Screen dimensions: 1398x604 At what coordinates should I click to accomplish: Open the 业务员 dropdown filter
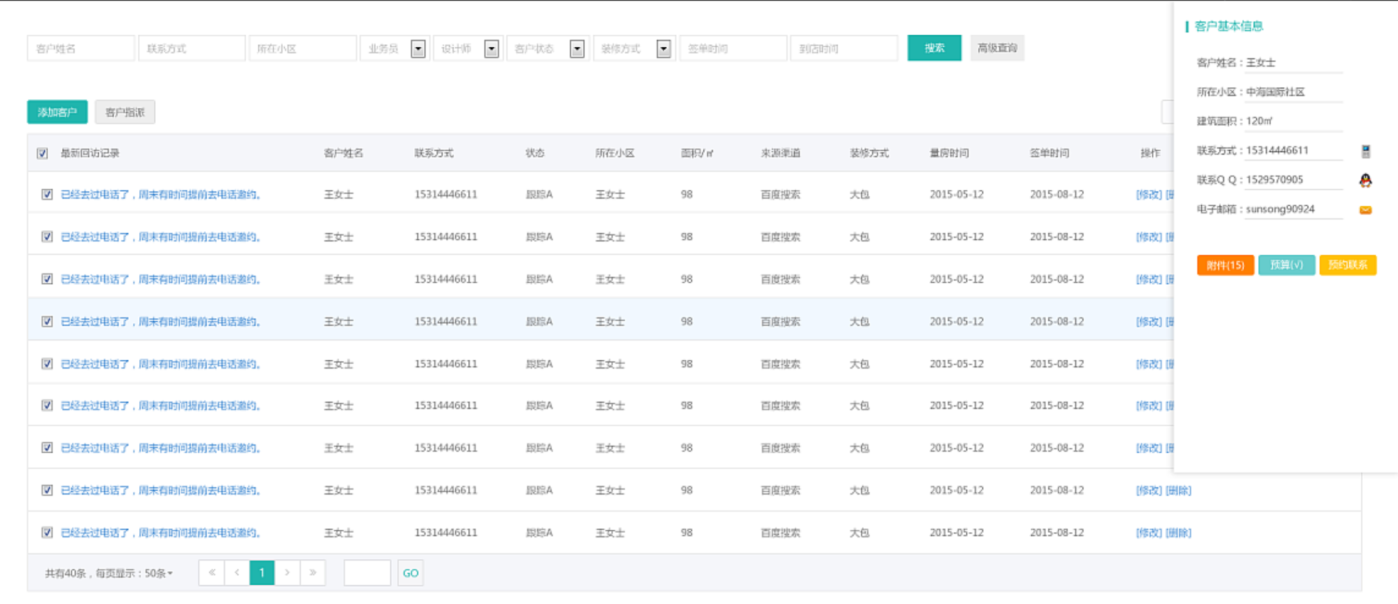coord(395,48)
